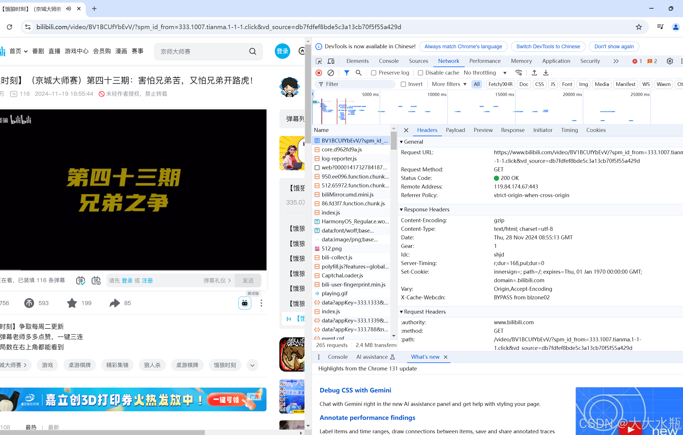Check the Invert filter option
The image size is (683, 435).
(403, 84)
